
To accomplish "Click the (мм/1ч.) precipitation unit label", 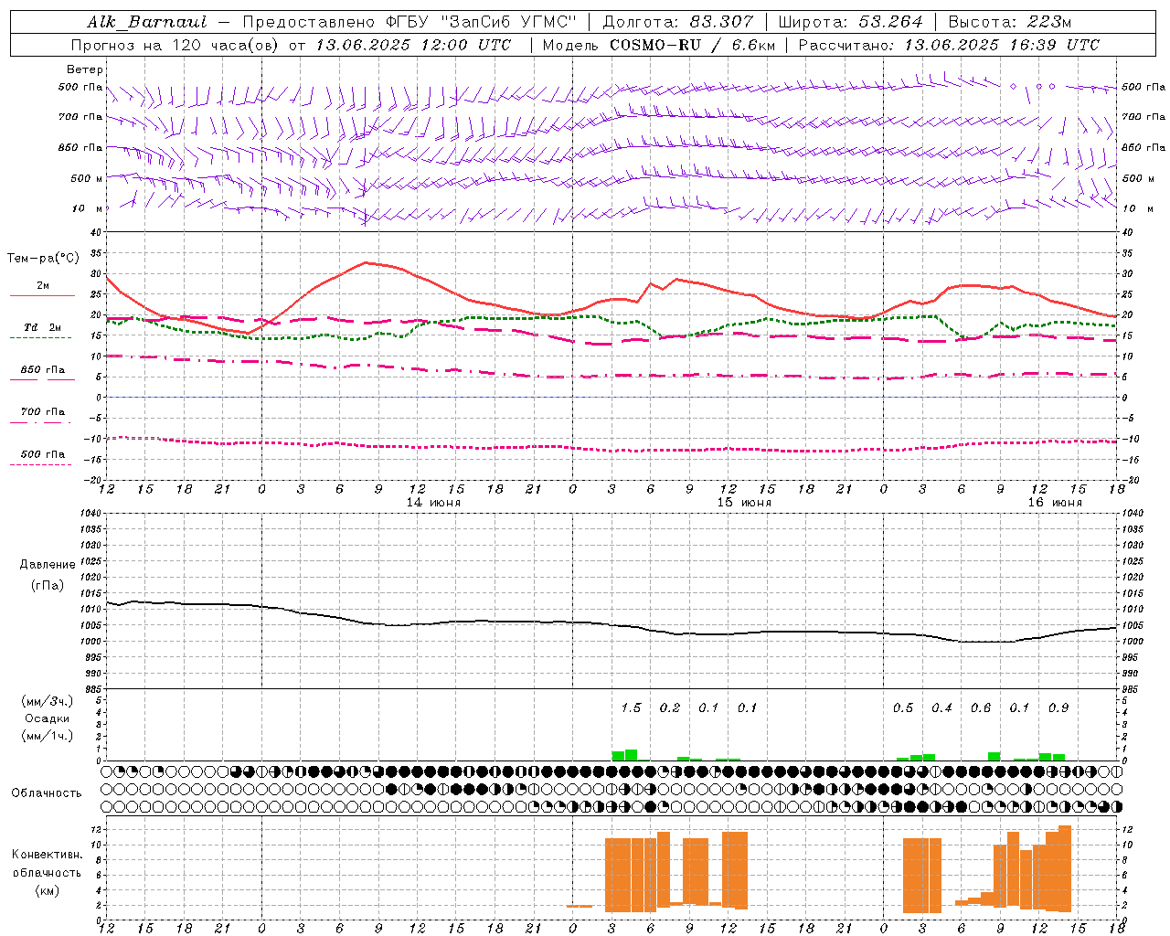I will [x=46, y=736].
